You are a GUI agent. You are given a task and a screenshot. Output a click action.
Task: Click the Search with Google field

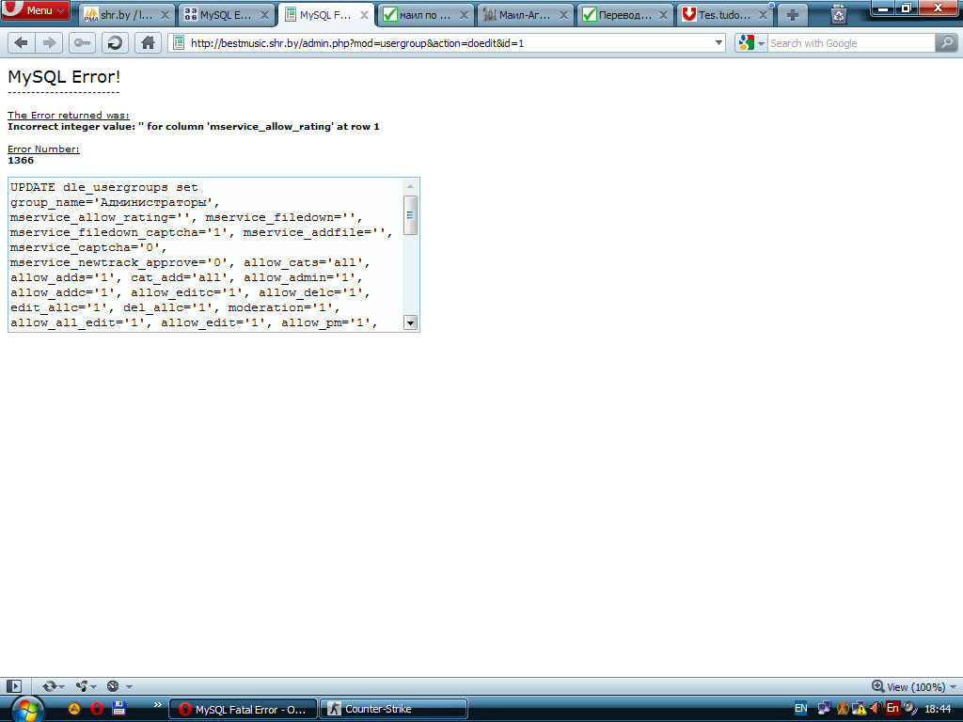click(x=850, y=43)
